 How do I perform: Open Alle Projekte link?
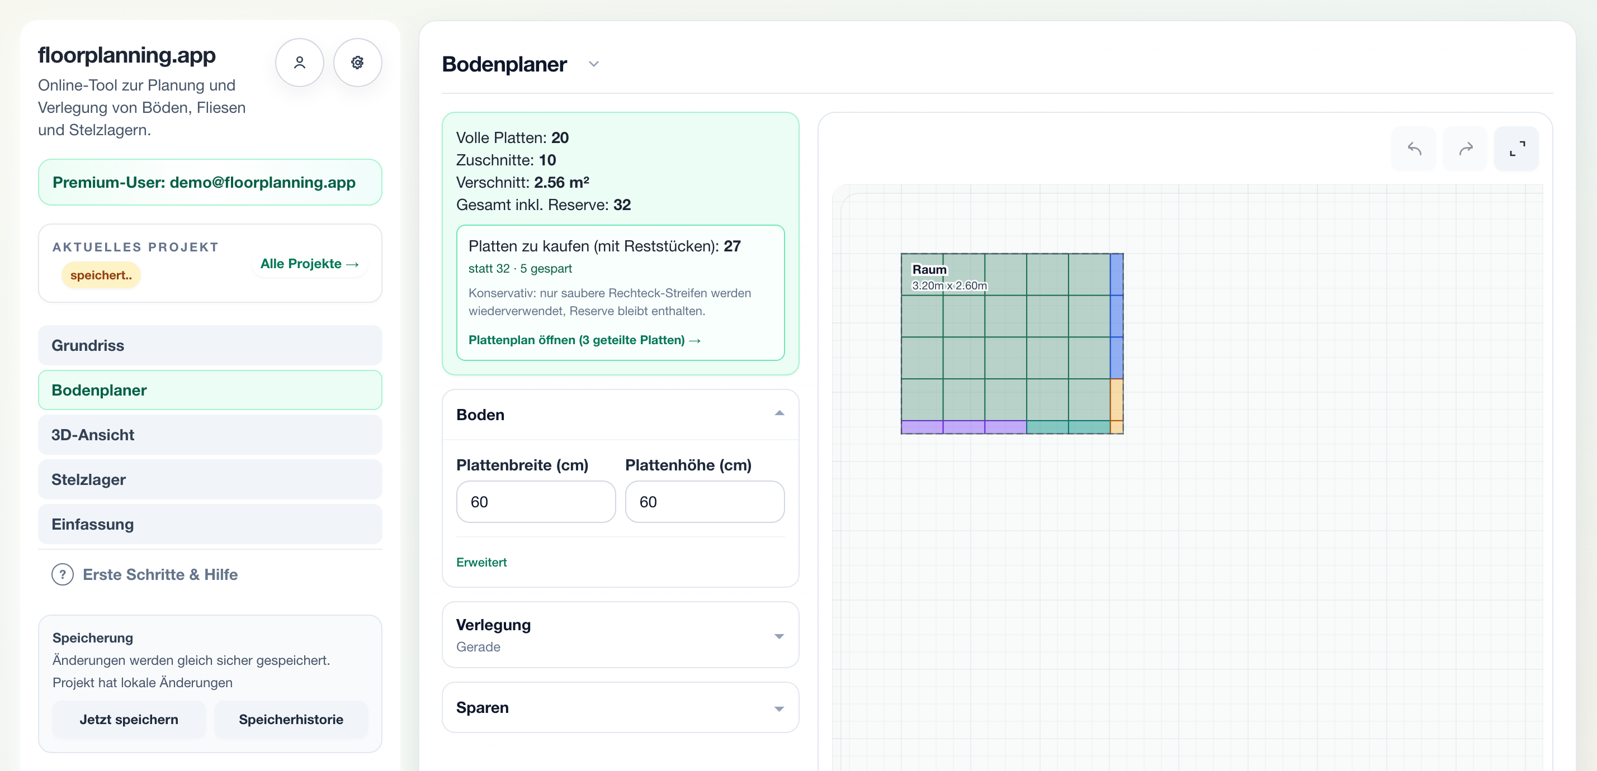pos(309,264)
